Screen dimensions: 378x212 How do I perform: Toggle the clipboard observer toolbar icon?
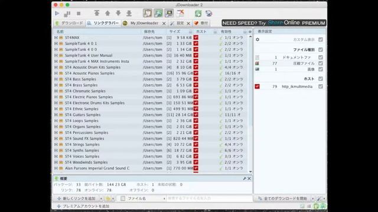point(147,13)
